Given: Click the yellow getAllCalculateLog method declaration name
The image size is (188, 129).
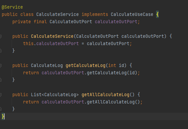Looking at the screenshot, I should click(105, 95).
